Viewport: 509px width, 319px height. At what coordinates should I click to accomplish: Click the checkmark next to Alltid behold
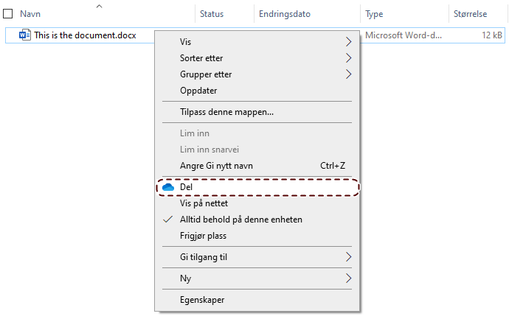click(x=167, y=220)
